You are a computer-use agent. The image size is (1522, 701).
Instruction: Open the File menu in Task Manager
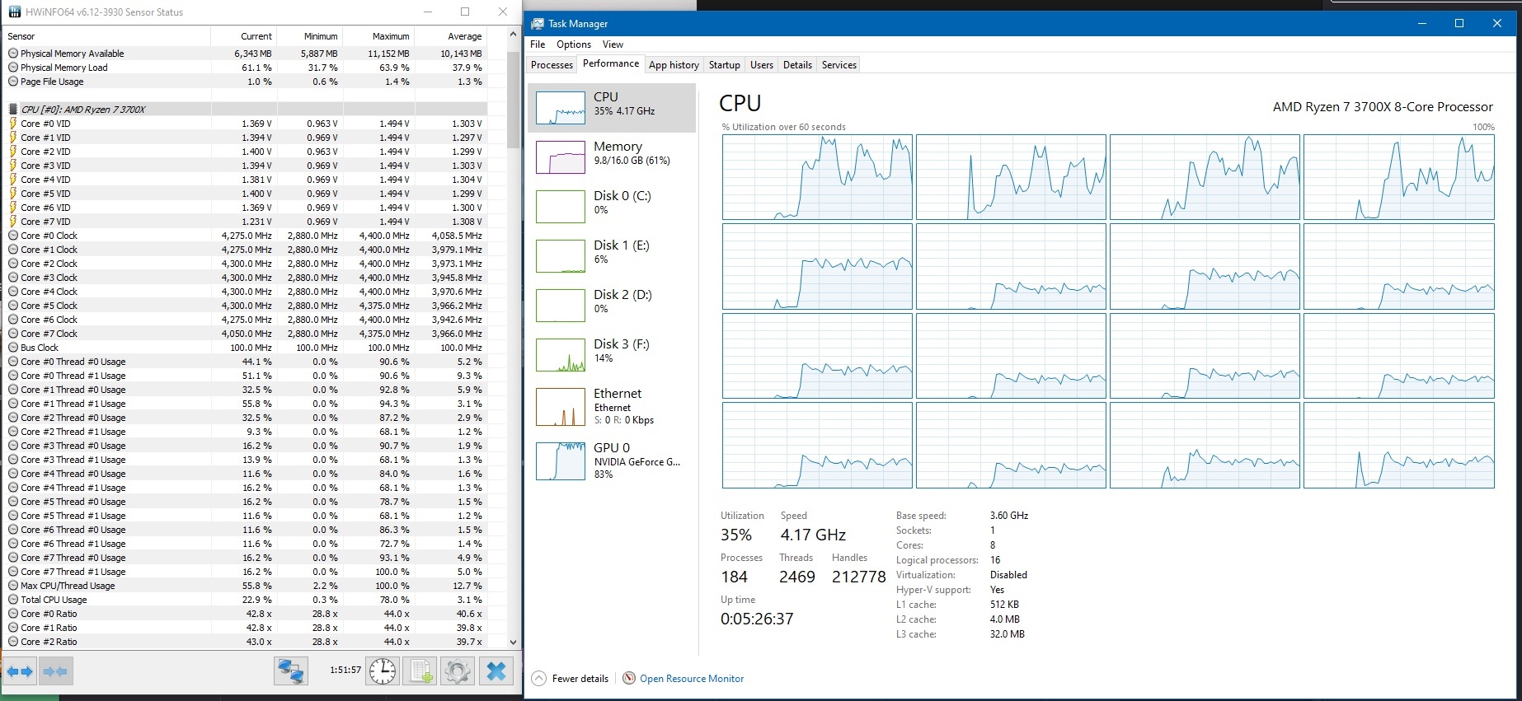pyautogui.click(x=538, y=44)
